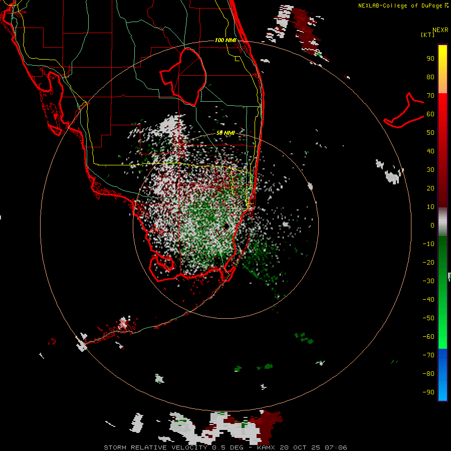The width and height of the screenshot is (451, 451).
Task: Click the 0 value on velocity scale
Action: 432,225
